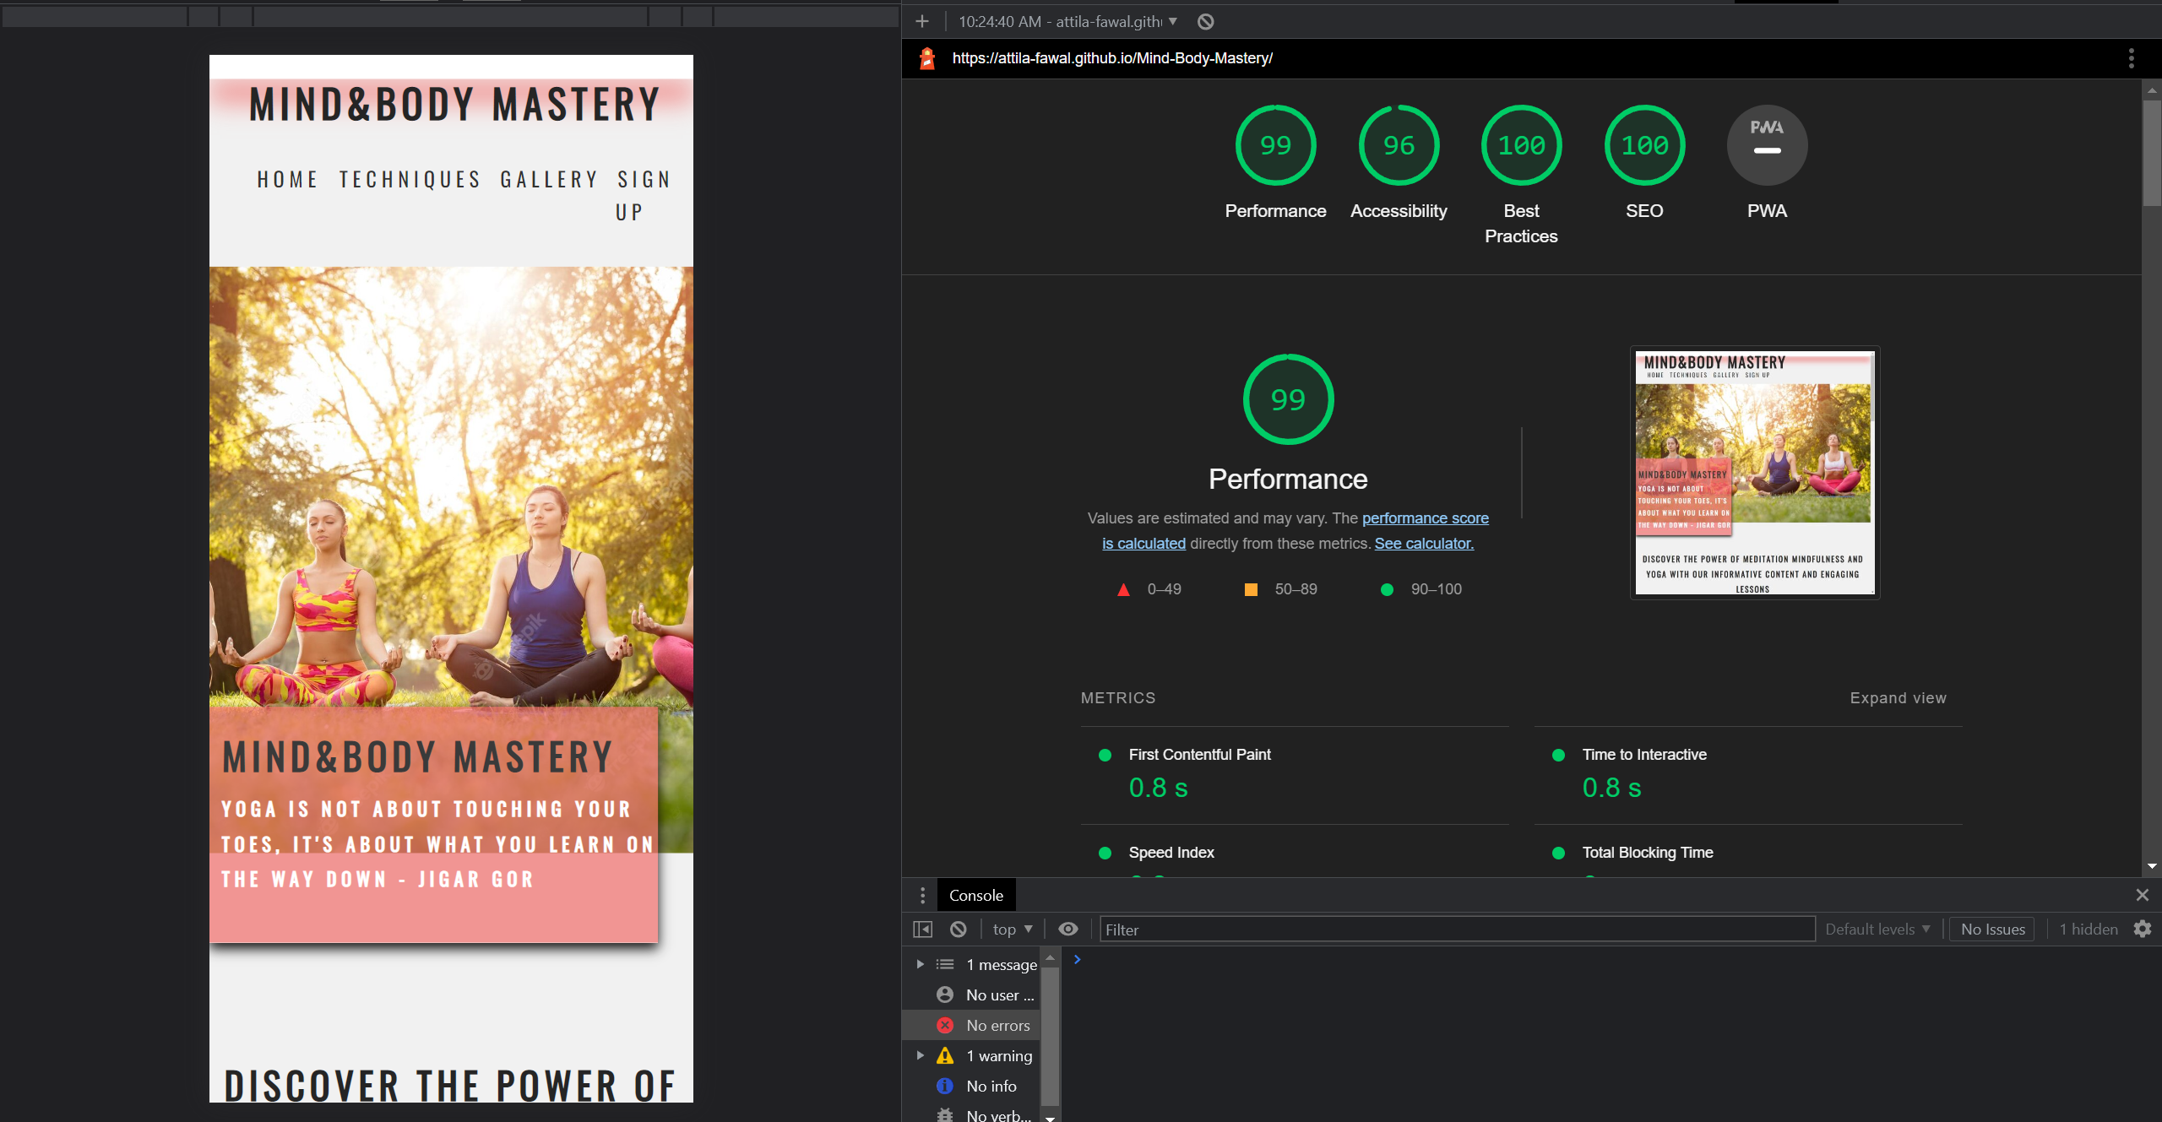Open the 'Default levels' dropdown
2162x1122 pixels.
click(1877, 929)
